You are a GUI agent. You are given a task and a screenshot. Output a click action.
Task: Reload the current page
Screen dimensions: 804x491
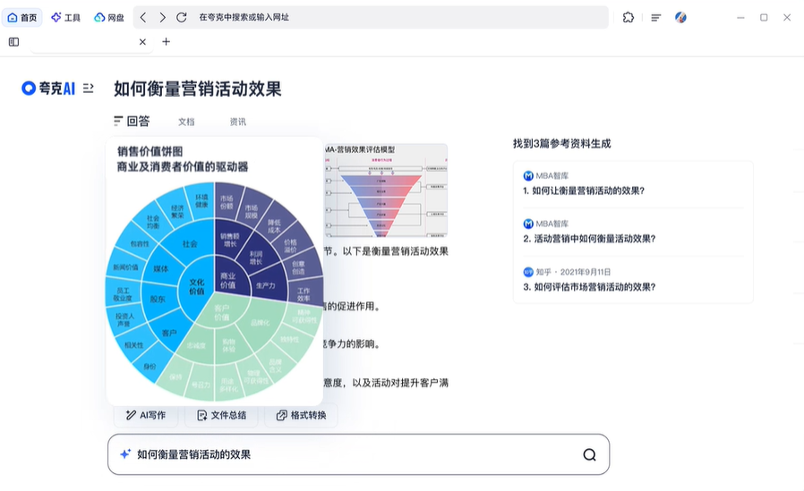coord(182,17)
